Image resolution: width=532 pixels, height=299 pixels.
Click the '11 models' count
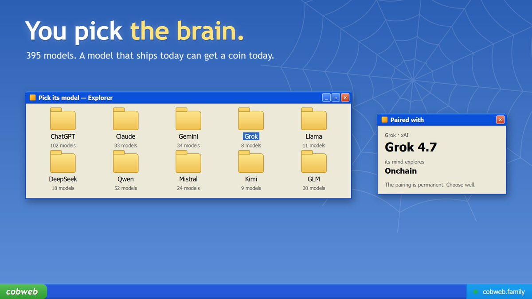[314, 145]
